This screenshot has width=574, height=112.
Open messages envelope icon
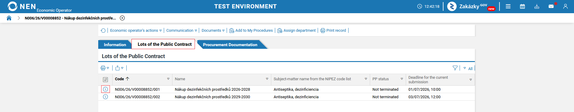(x=551, y=6)
